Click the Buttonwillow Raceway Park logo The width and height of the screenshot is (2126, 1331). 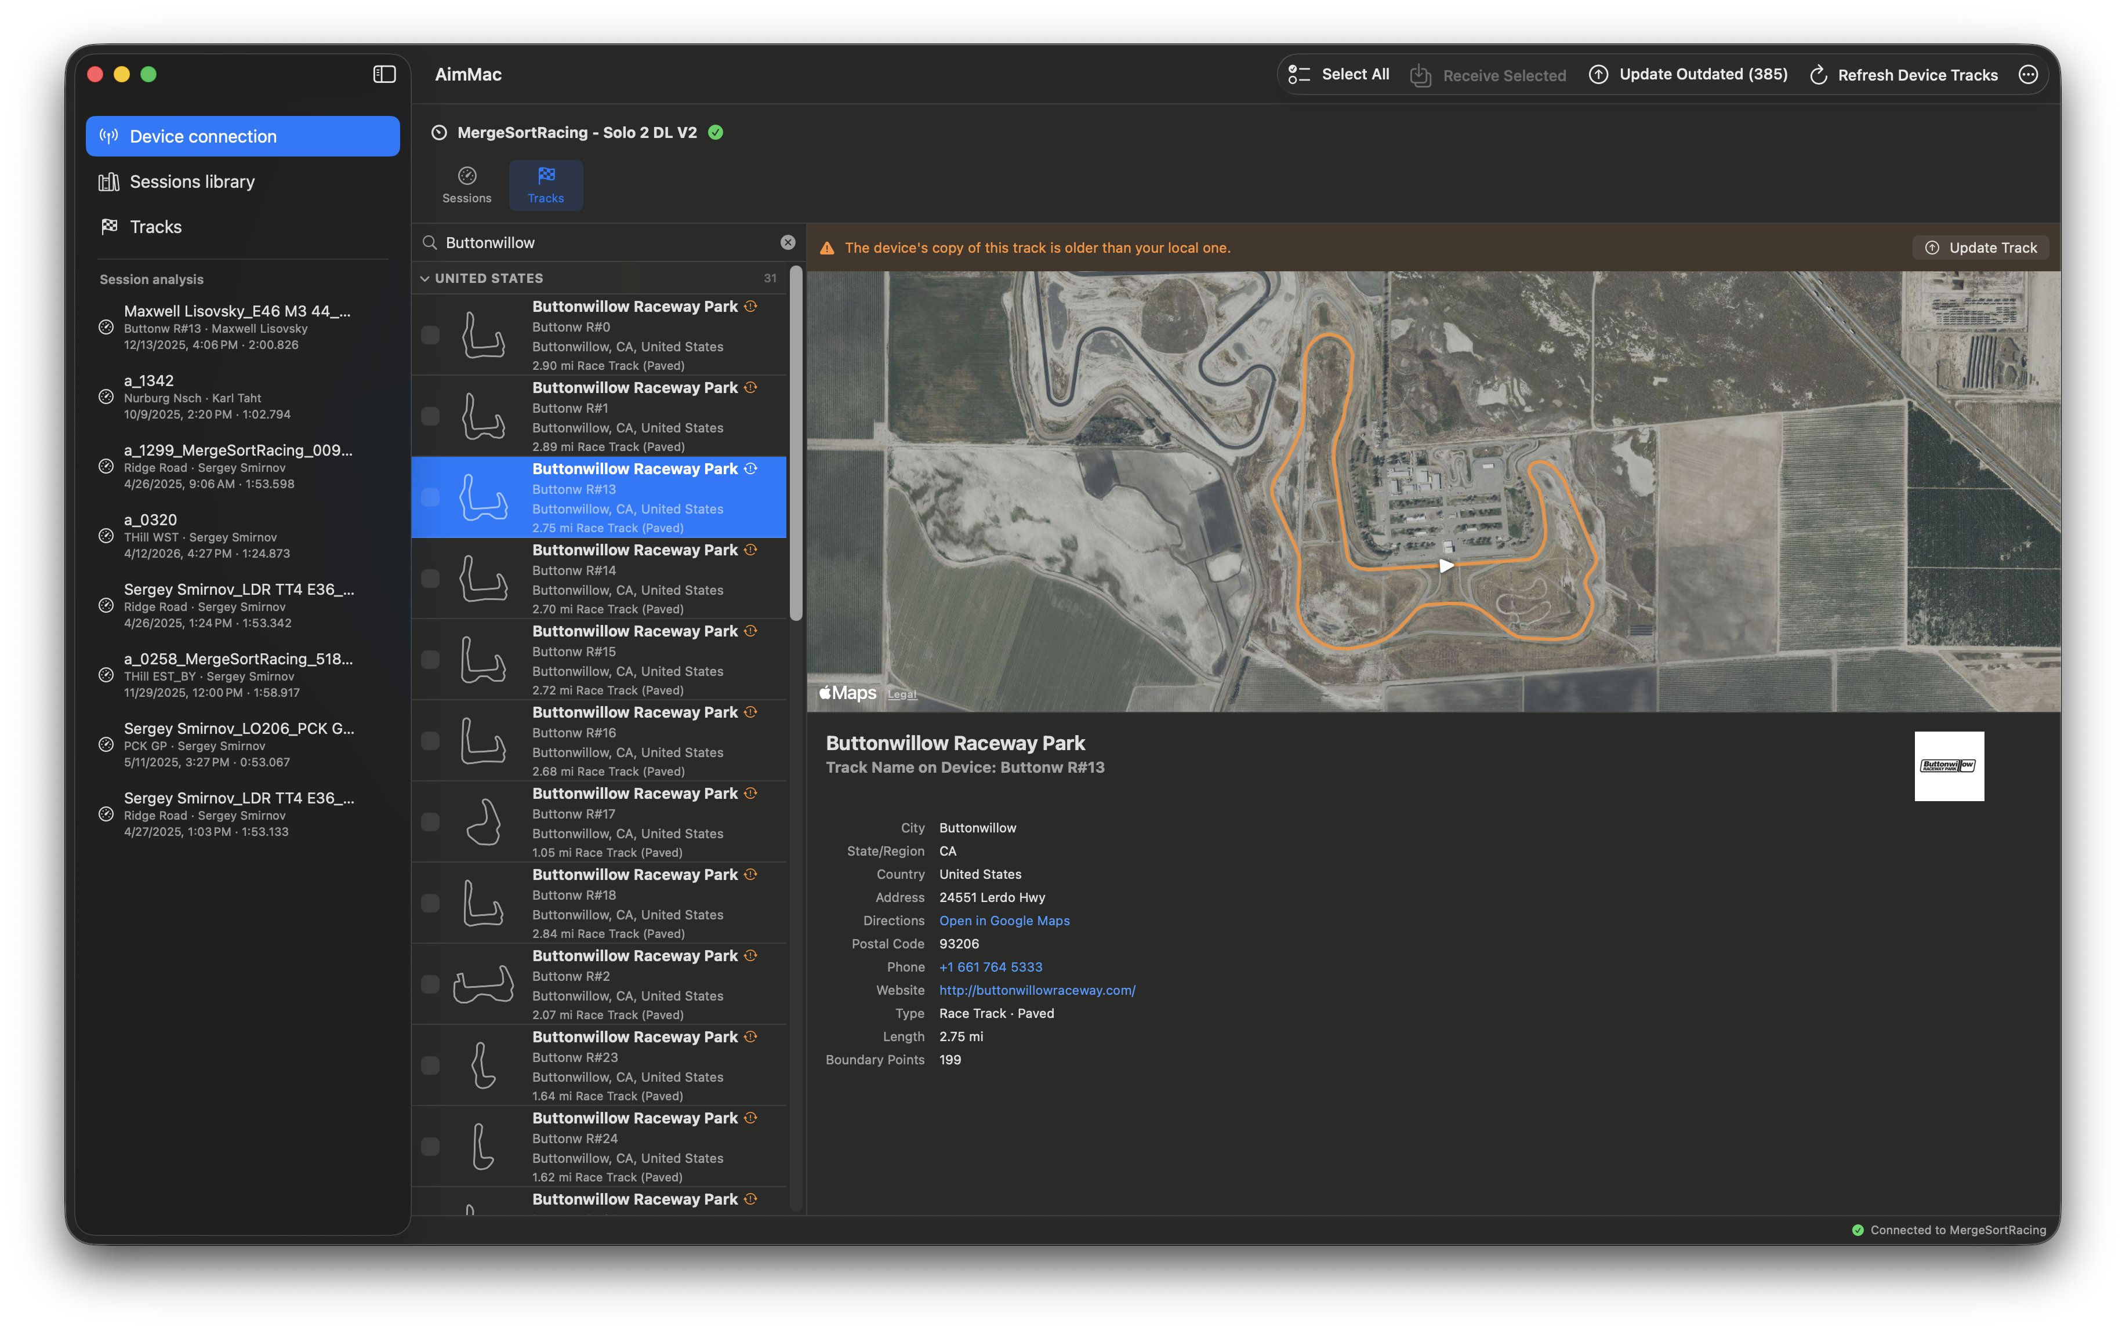(1949, 766)
